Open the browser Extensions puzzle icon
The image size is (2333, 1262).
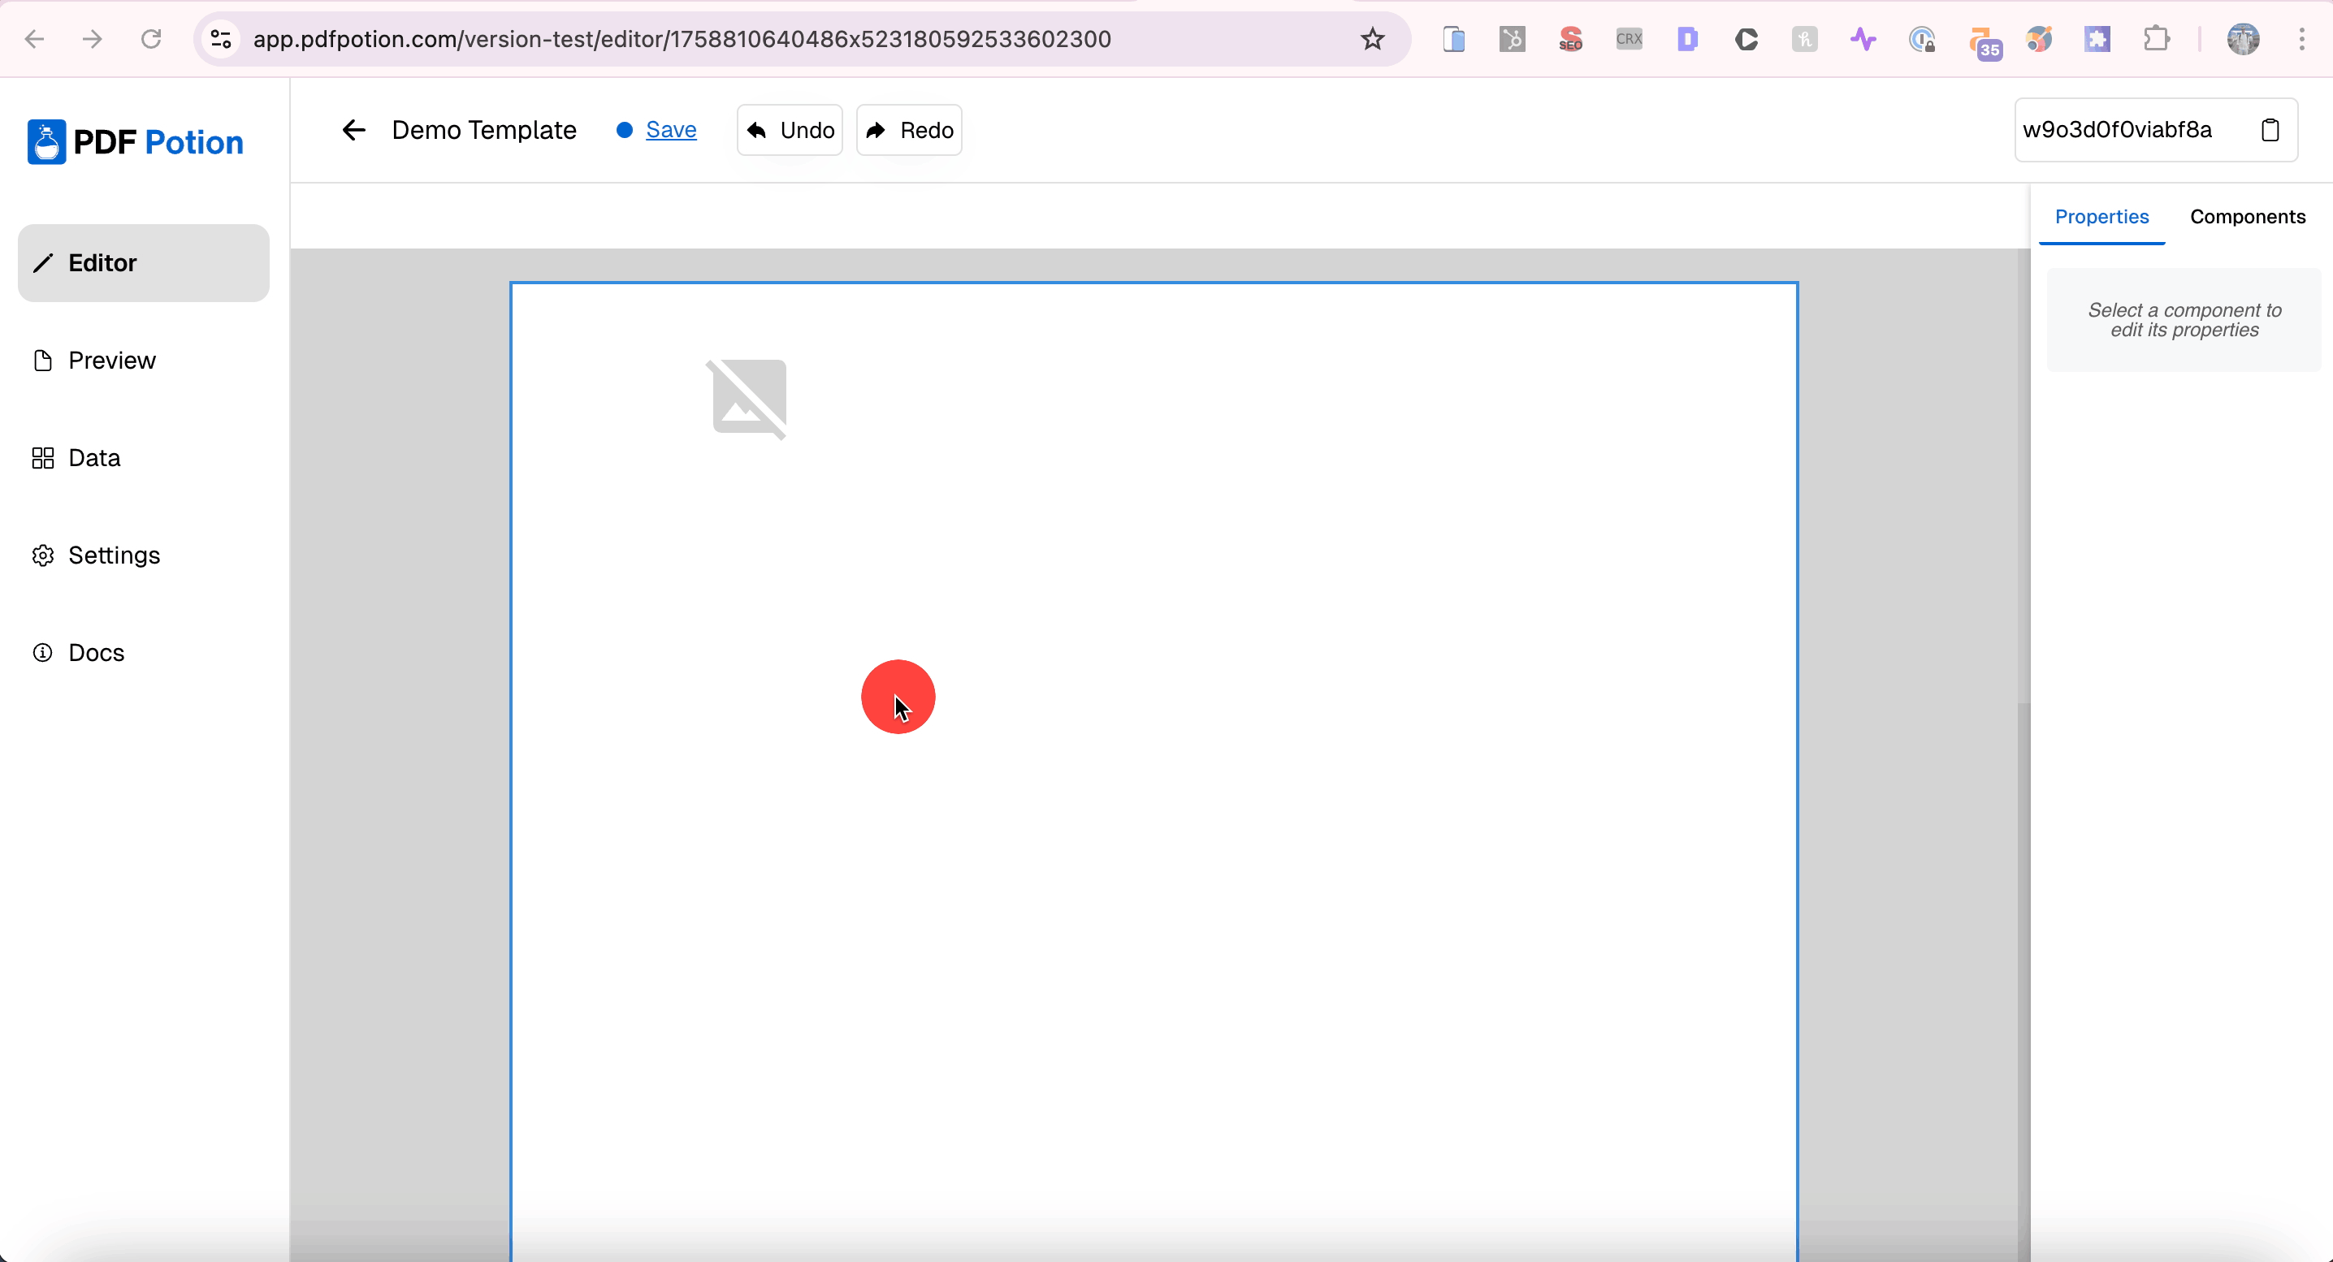(x=2157, y=39)
